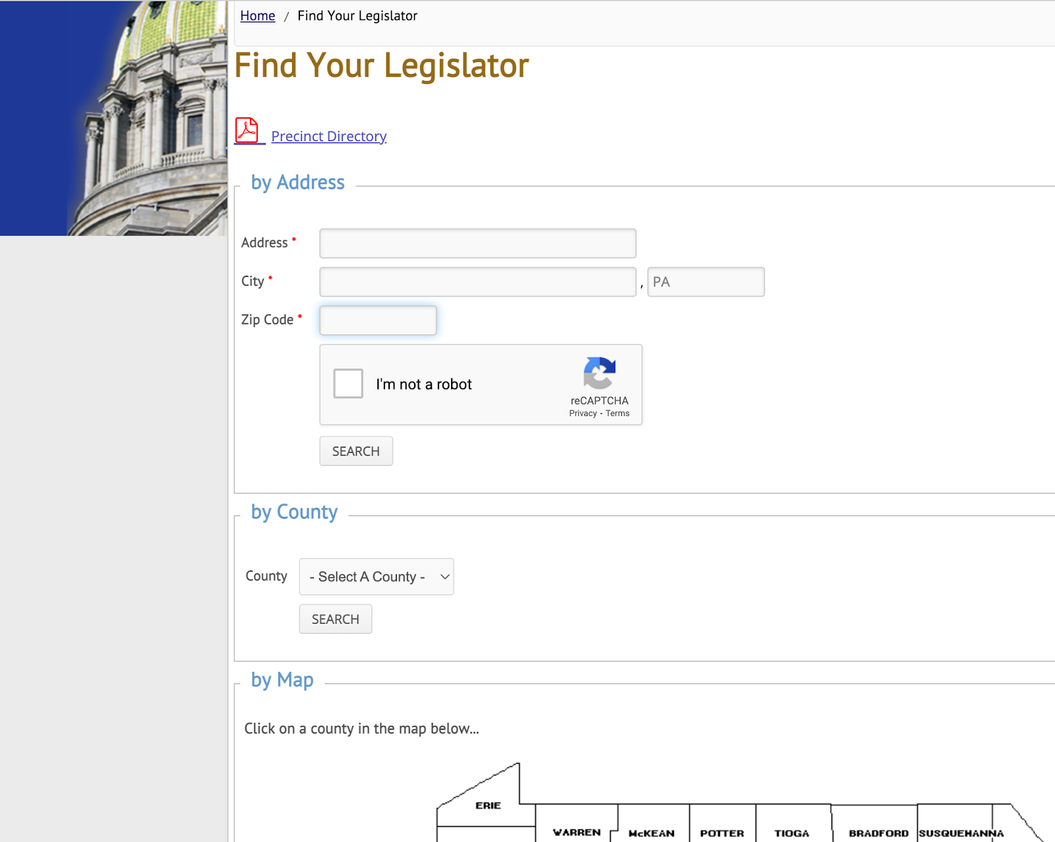Click the "Click on a county" instruction text
The height and width of the screenshot is (842, 1055).
point(361,729)
